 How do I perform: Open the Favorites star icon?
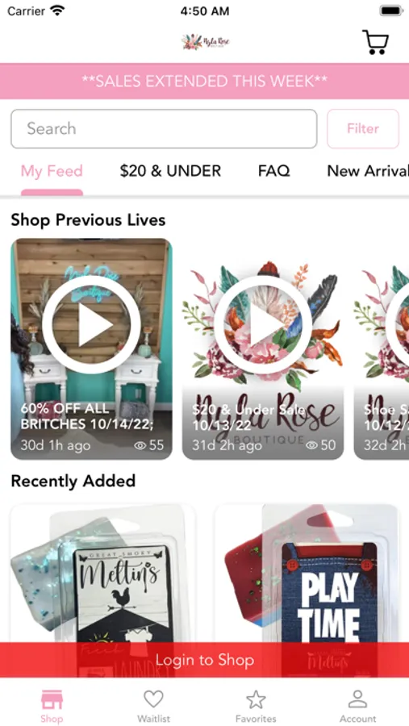256,699
